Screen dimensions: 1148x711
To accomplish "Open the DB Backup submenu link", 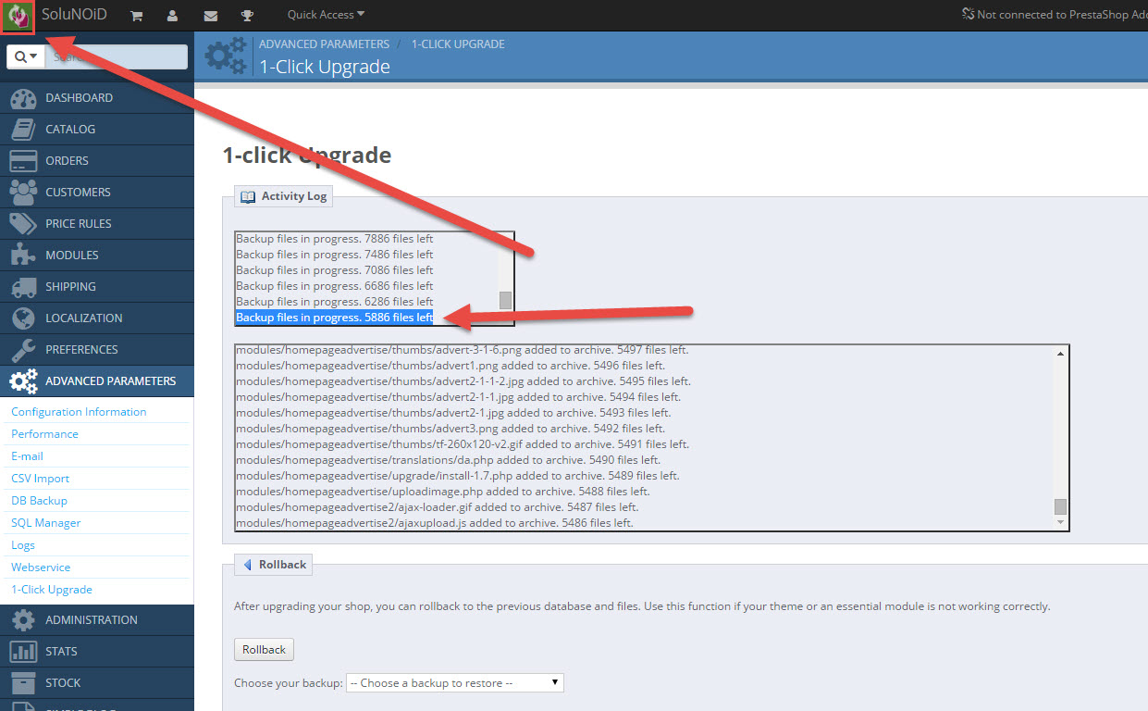I will (39, 501).
